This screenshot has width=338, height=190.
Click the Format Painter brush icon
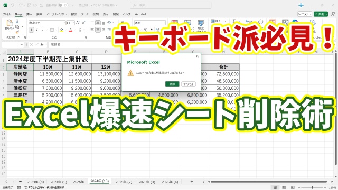[17, 32]
